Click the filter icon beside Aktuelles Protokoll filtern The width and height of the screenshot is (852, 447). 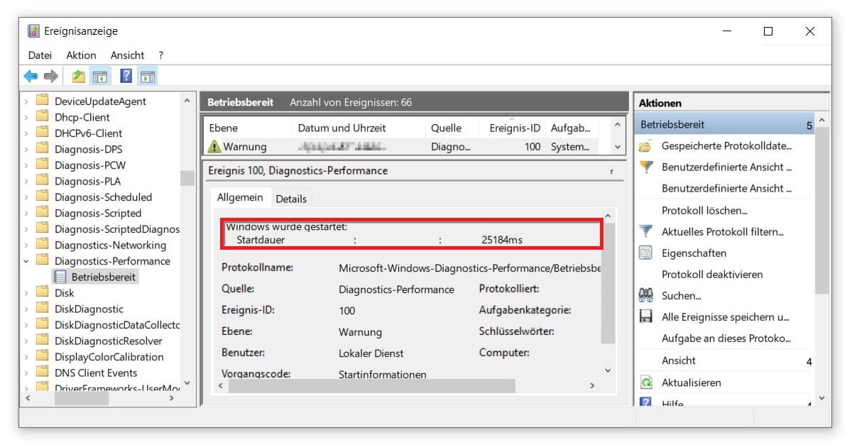click(645, 231)
